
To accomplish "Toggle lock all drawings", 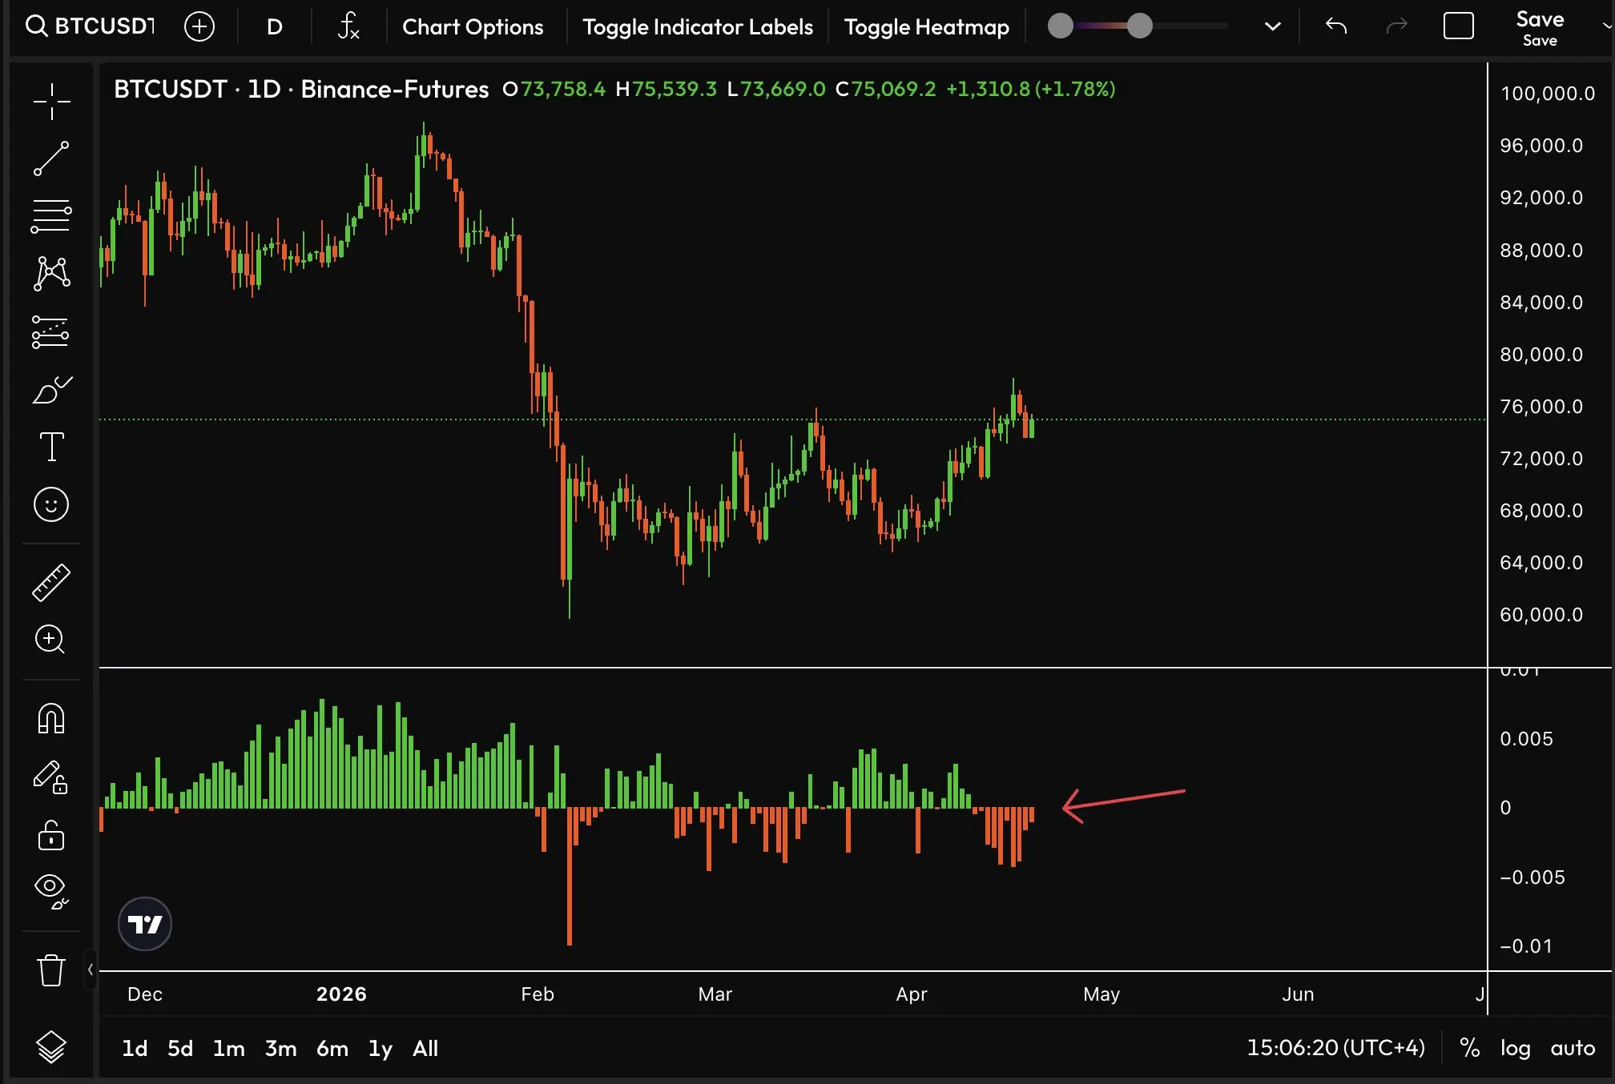I will tap(51, 835).
